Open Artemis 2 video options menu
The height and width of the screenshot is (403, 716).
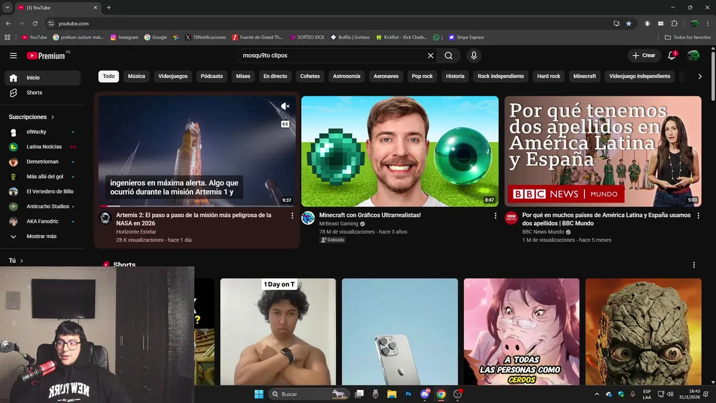pyautogui.click(x=292, y=215)
